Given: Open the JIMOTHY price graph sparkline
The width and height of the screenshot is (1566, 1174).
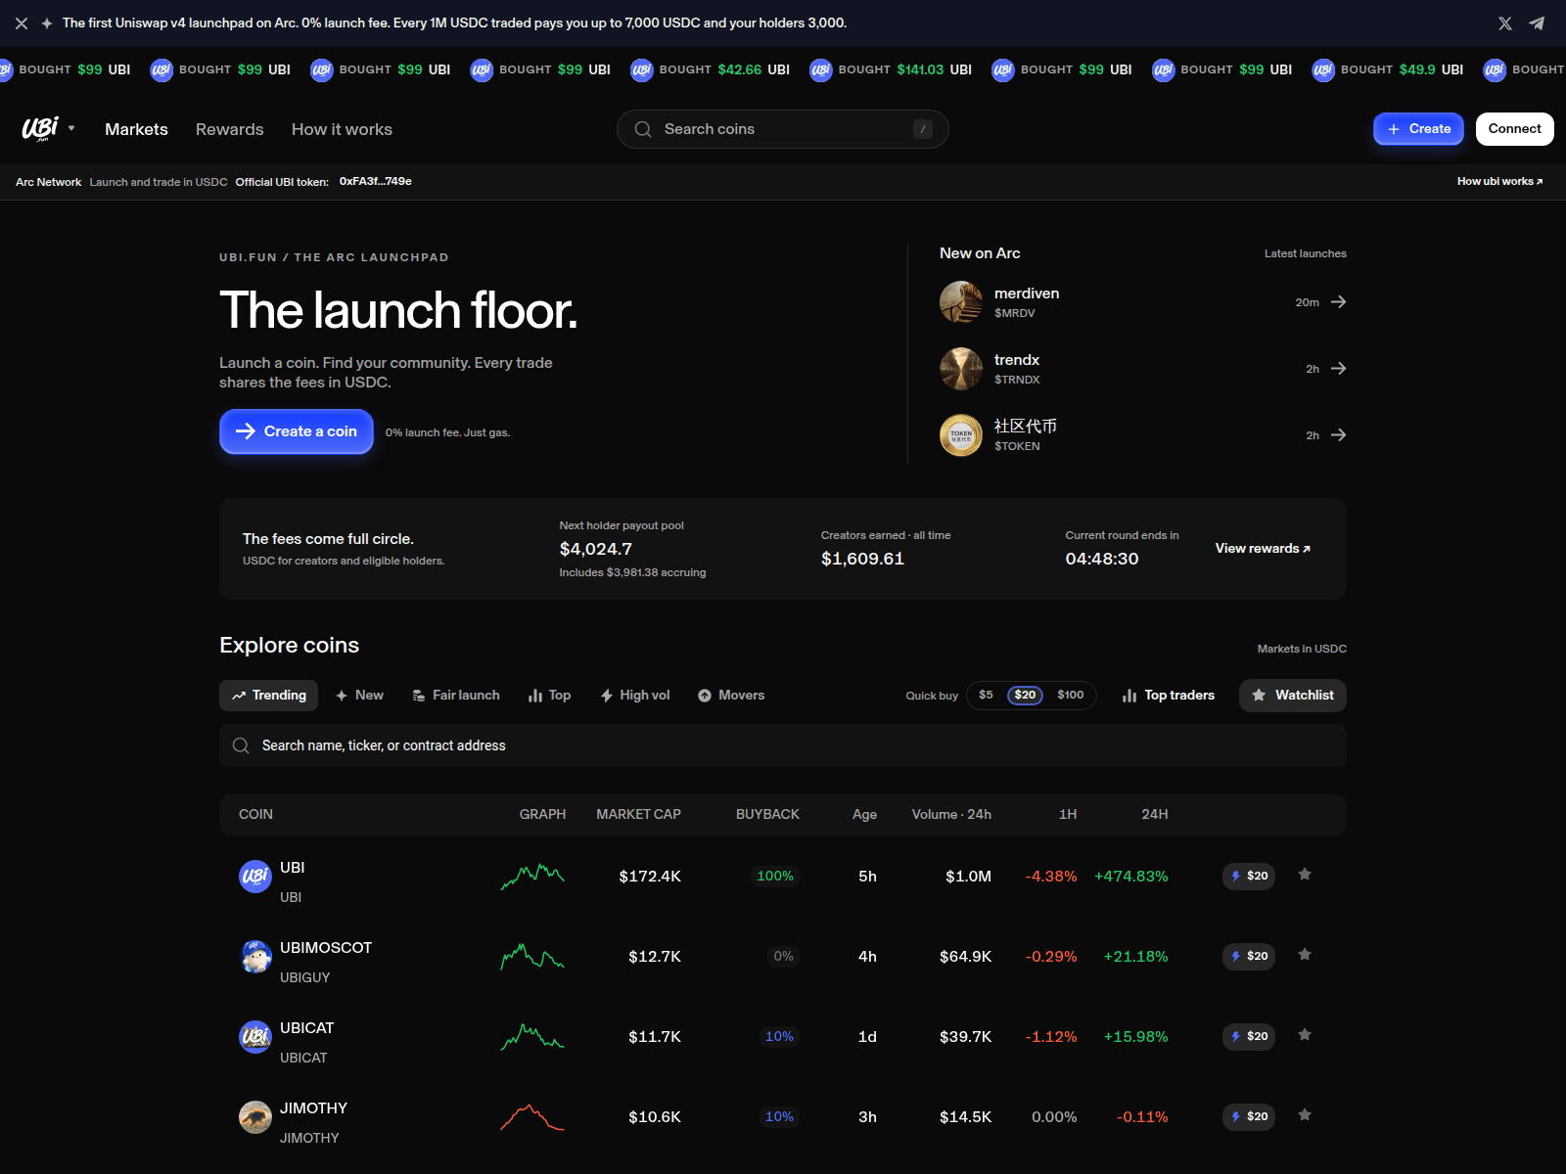Looking at the screenshot, I should click(532, 1117).
